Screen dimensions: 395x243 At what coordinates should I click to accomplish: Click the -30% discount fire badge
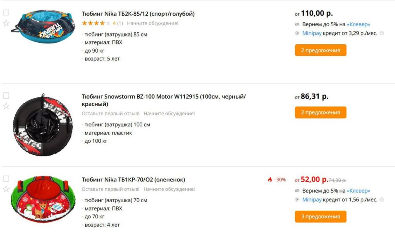coord(277,179)
